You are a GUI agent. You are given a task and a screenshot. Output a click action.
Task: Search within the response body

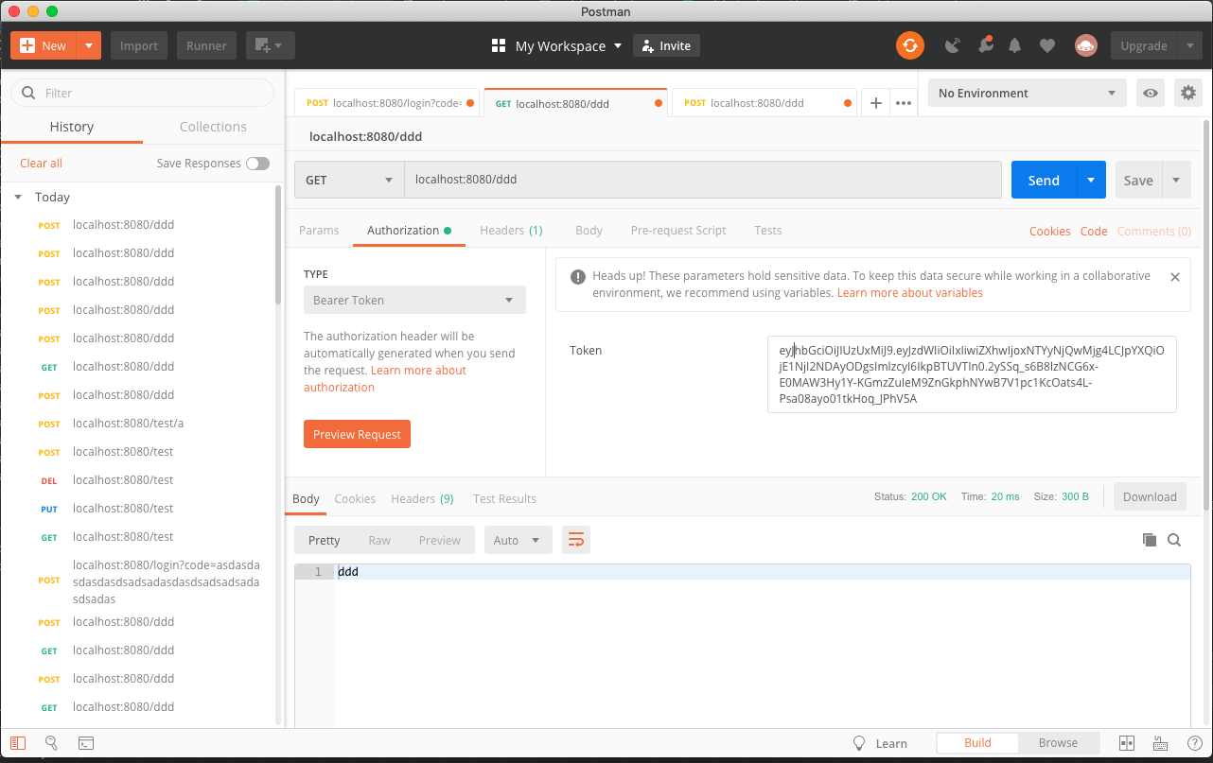click(x=1174, y=540)
